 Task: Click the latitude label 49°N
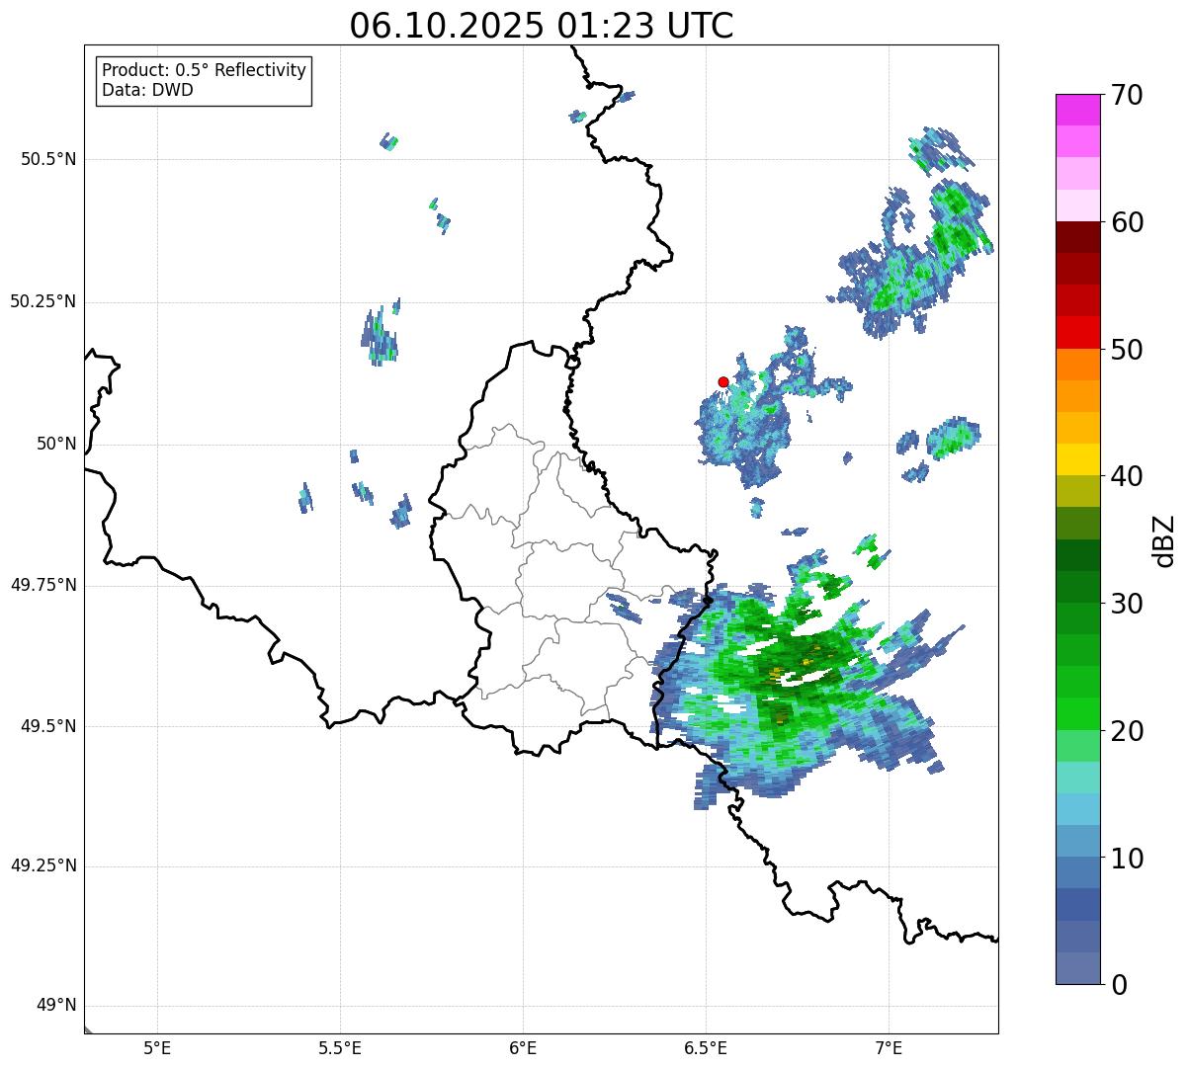click(56, 1006)
